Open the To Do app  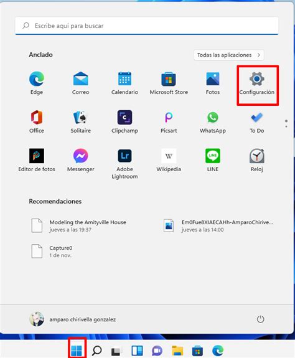pyautogui.click(x=257, y=121)
